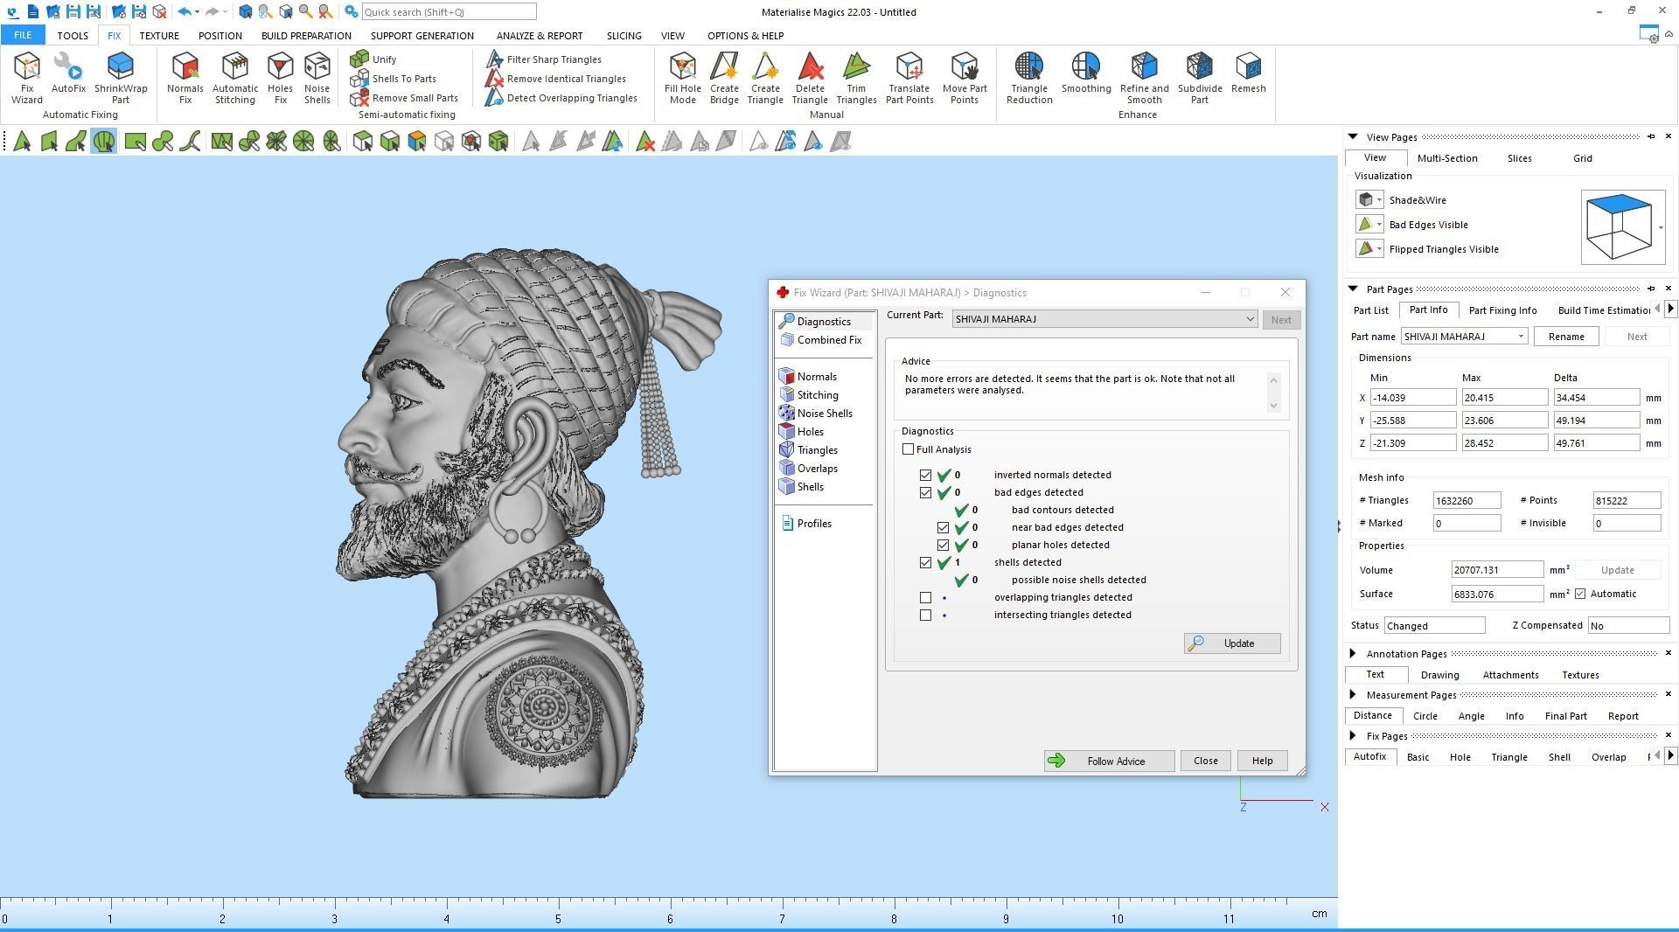The width and height of the screenshot is (1679, 932).
Task: Enable intersecting triangles detected checkbox
Action: tap(925, 615)
